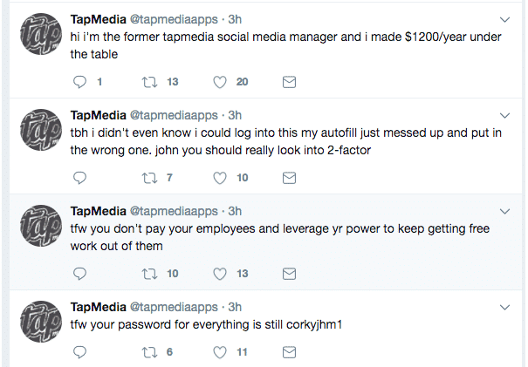The width and height of the screenshot is (528, 367).
Task: Retweet the password tweet with 6 retweets
Action: [149, 352]
